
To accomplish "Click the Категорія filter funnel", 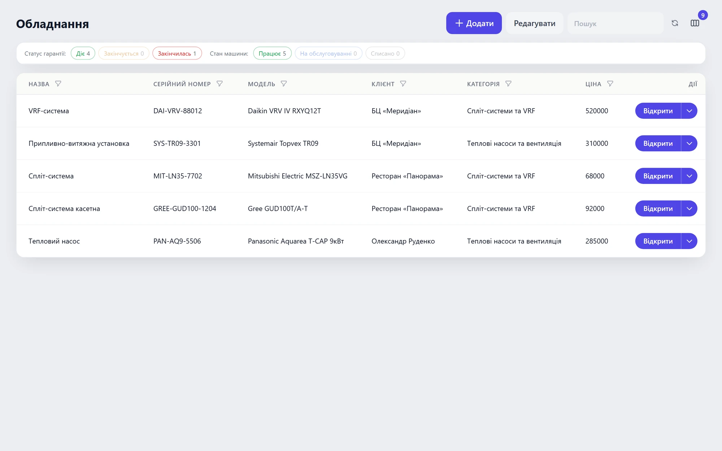I will click(x=508, y=84).
